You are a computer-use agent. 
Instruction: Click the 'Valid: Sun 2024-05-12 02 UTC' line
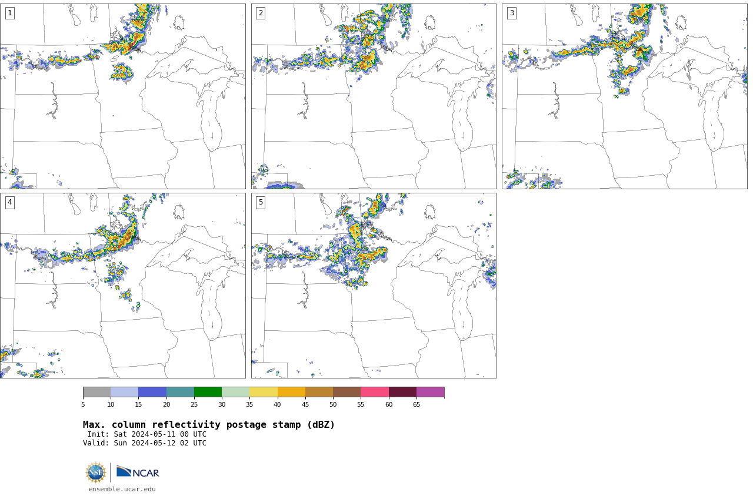145,443
